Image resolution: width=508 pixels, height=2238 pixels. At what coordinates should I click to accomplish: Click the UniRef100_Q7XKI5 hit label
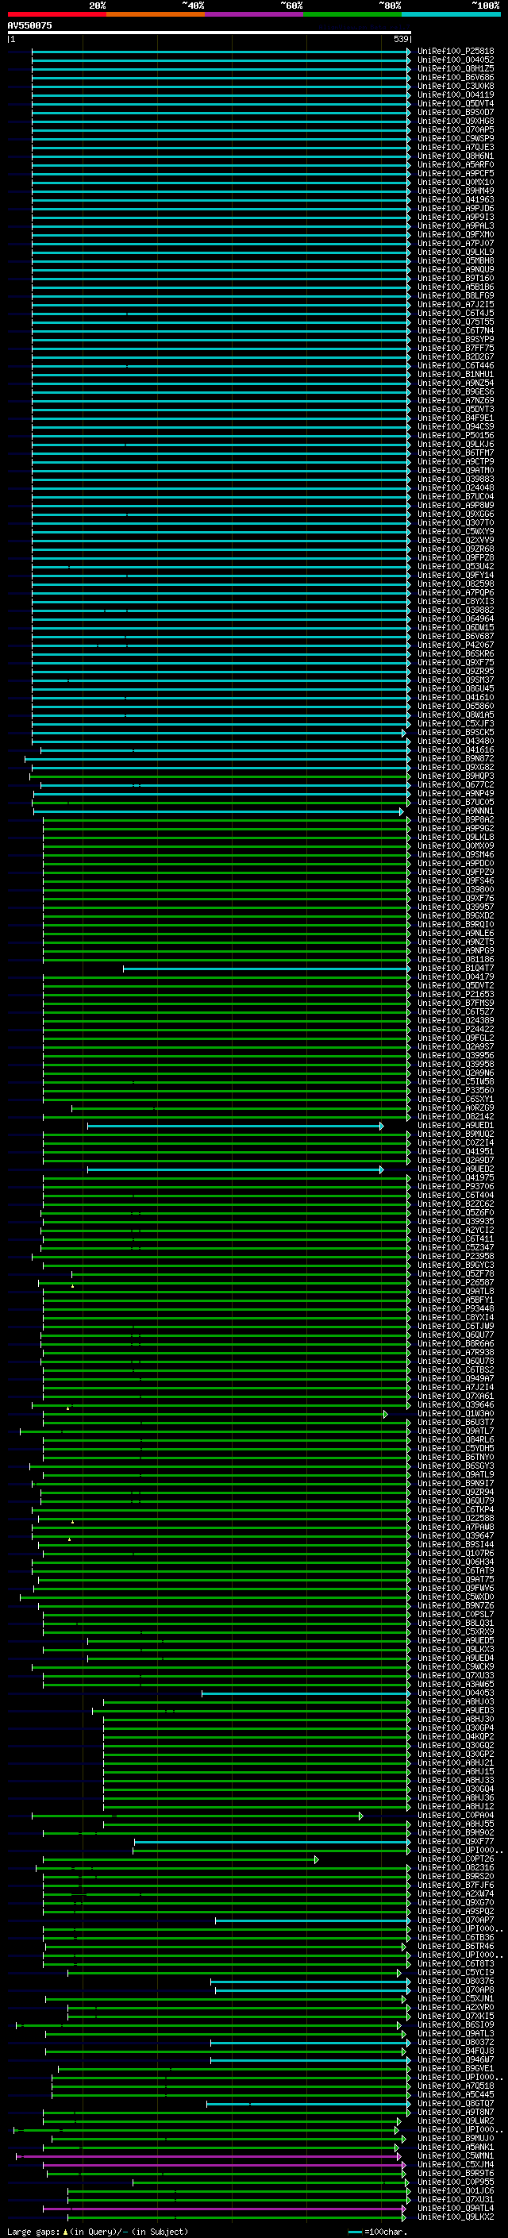[x=456, y=2017]
